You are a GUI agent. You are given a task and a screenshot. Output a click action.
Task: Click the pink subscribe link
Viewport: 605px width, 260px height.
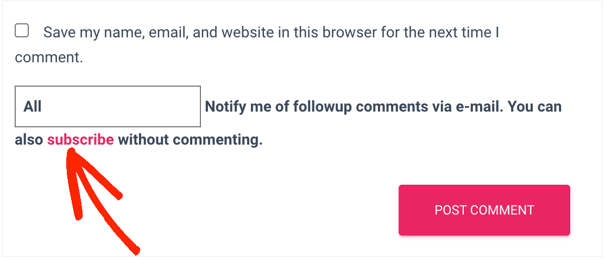(x=80, y=140)
